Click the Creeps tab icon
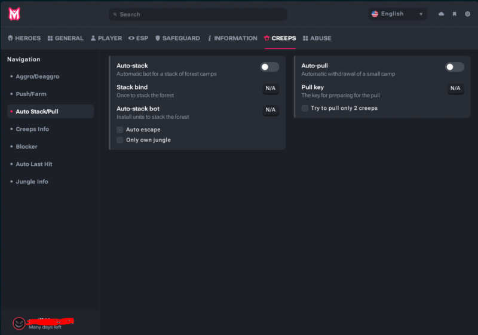478x335 pixels. pyautogui.click(x=266, y=38)
